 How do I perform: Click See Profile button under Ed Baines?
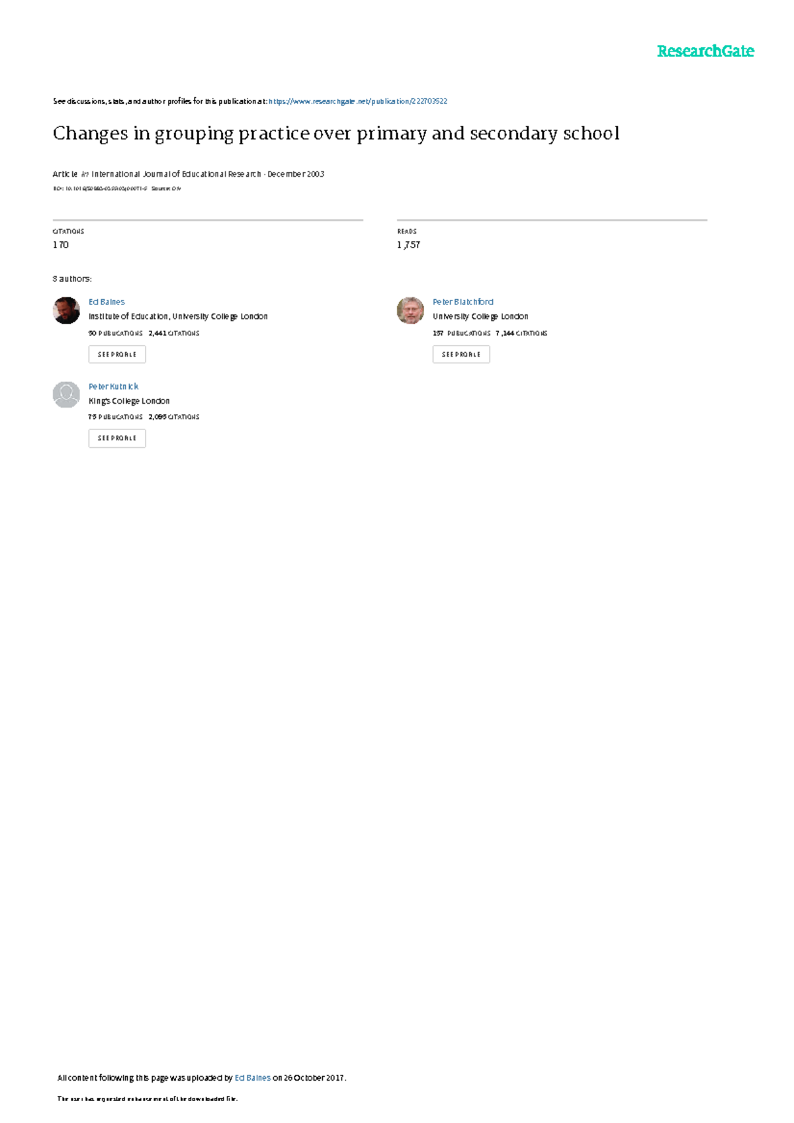click(x=117, y=355)
